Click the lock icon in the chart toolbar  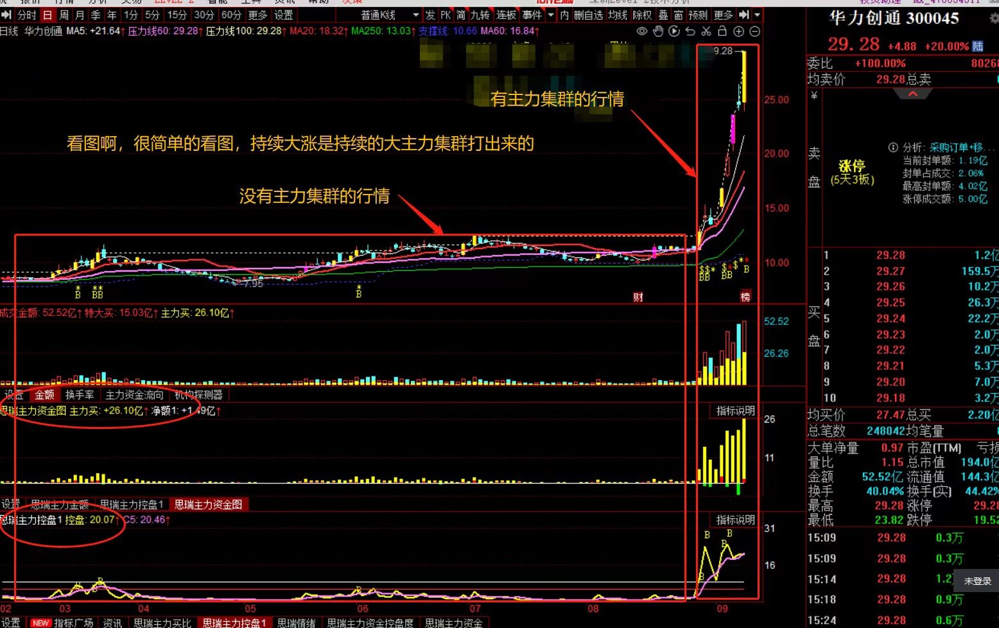[x=722, y=31]
